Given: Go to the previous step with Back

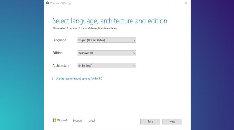Looking at the screenshot, I should pos(150,121).
